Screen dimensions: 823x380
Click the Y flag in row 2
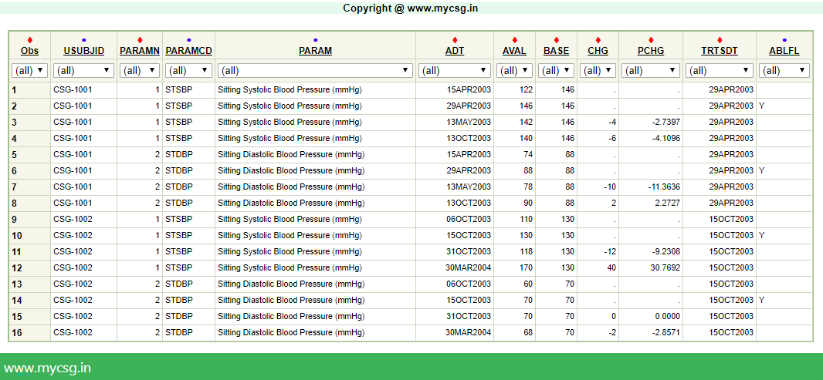762,106
